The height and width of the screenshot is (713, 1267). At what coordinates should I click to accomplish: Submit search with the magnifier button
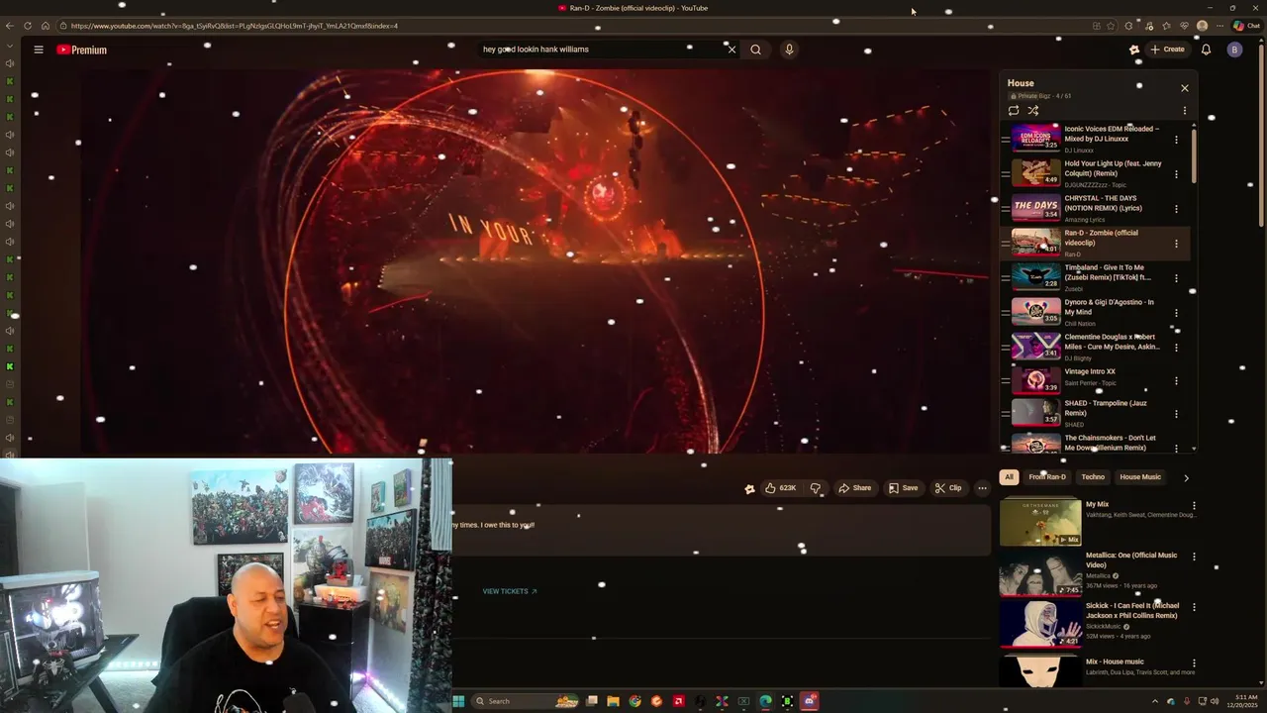tap(755, 50)
